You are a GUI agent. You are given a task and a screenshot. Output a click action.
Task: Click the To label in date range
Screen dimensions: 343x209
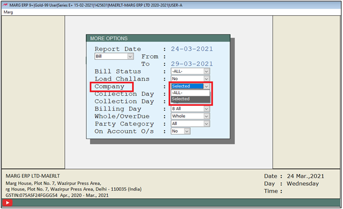(x=146, y=64)
